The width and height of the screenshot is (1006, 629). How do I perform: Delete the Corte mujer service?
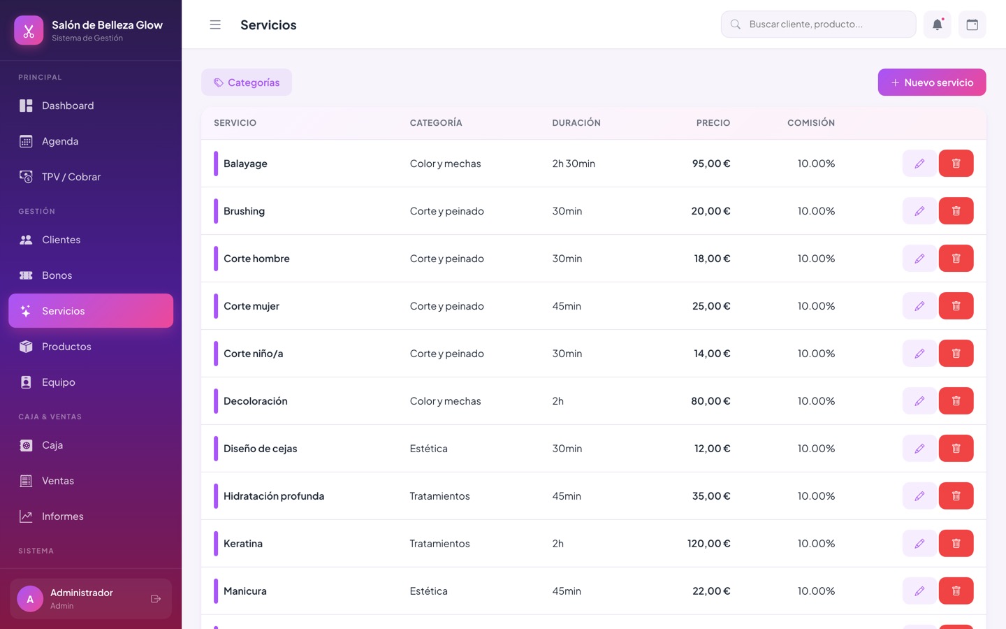pyautogui.click(x=956, y=306)
